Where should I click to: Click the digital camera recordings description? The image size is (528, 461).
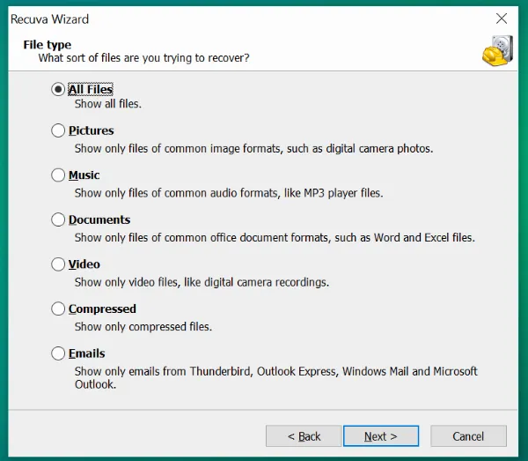click(x=202, y=282)
